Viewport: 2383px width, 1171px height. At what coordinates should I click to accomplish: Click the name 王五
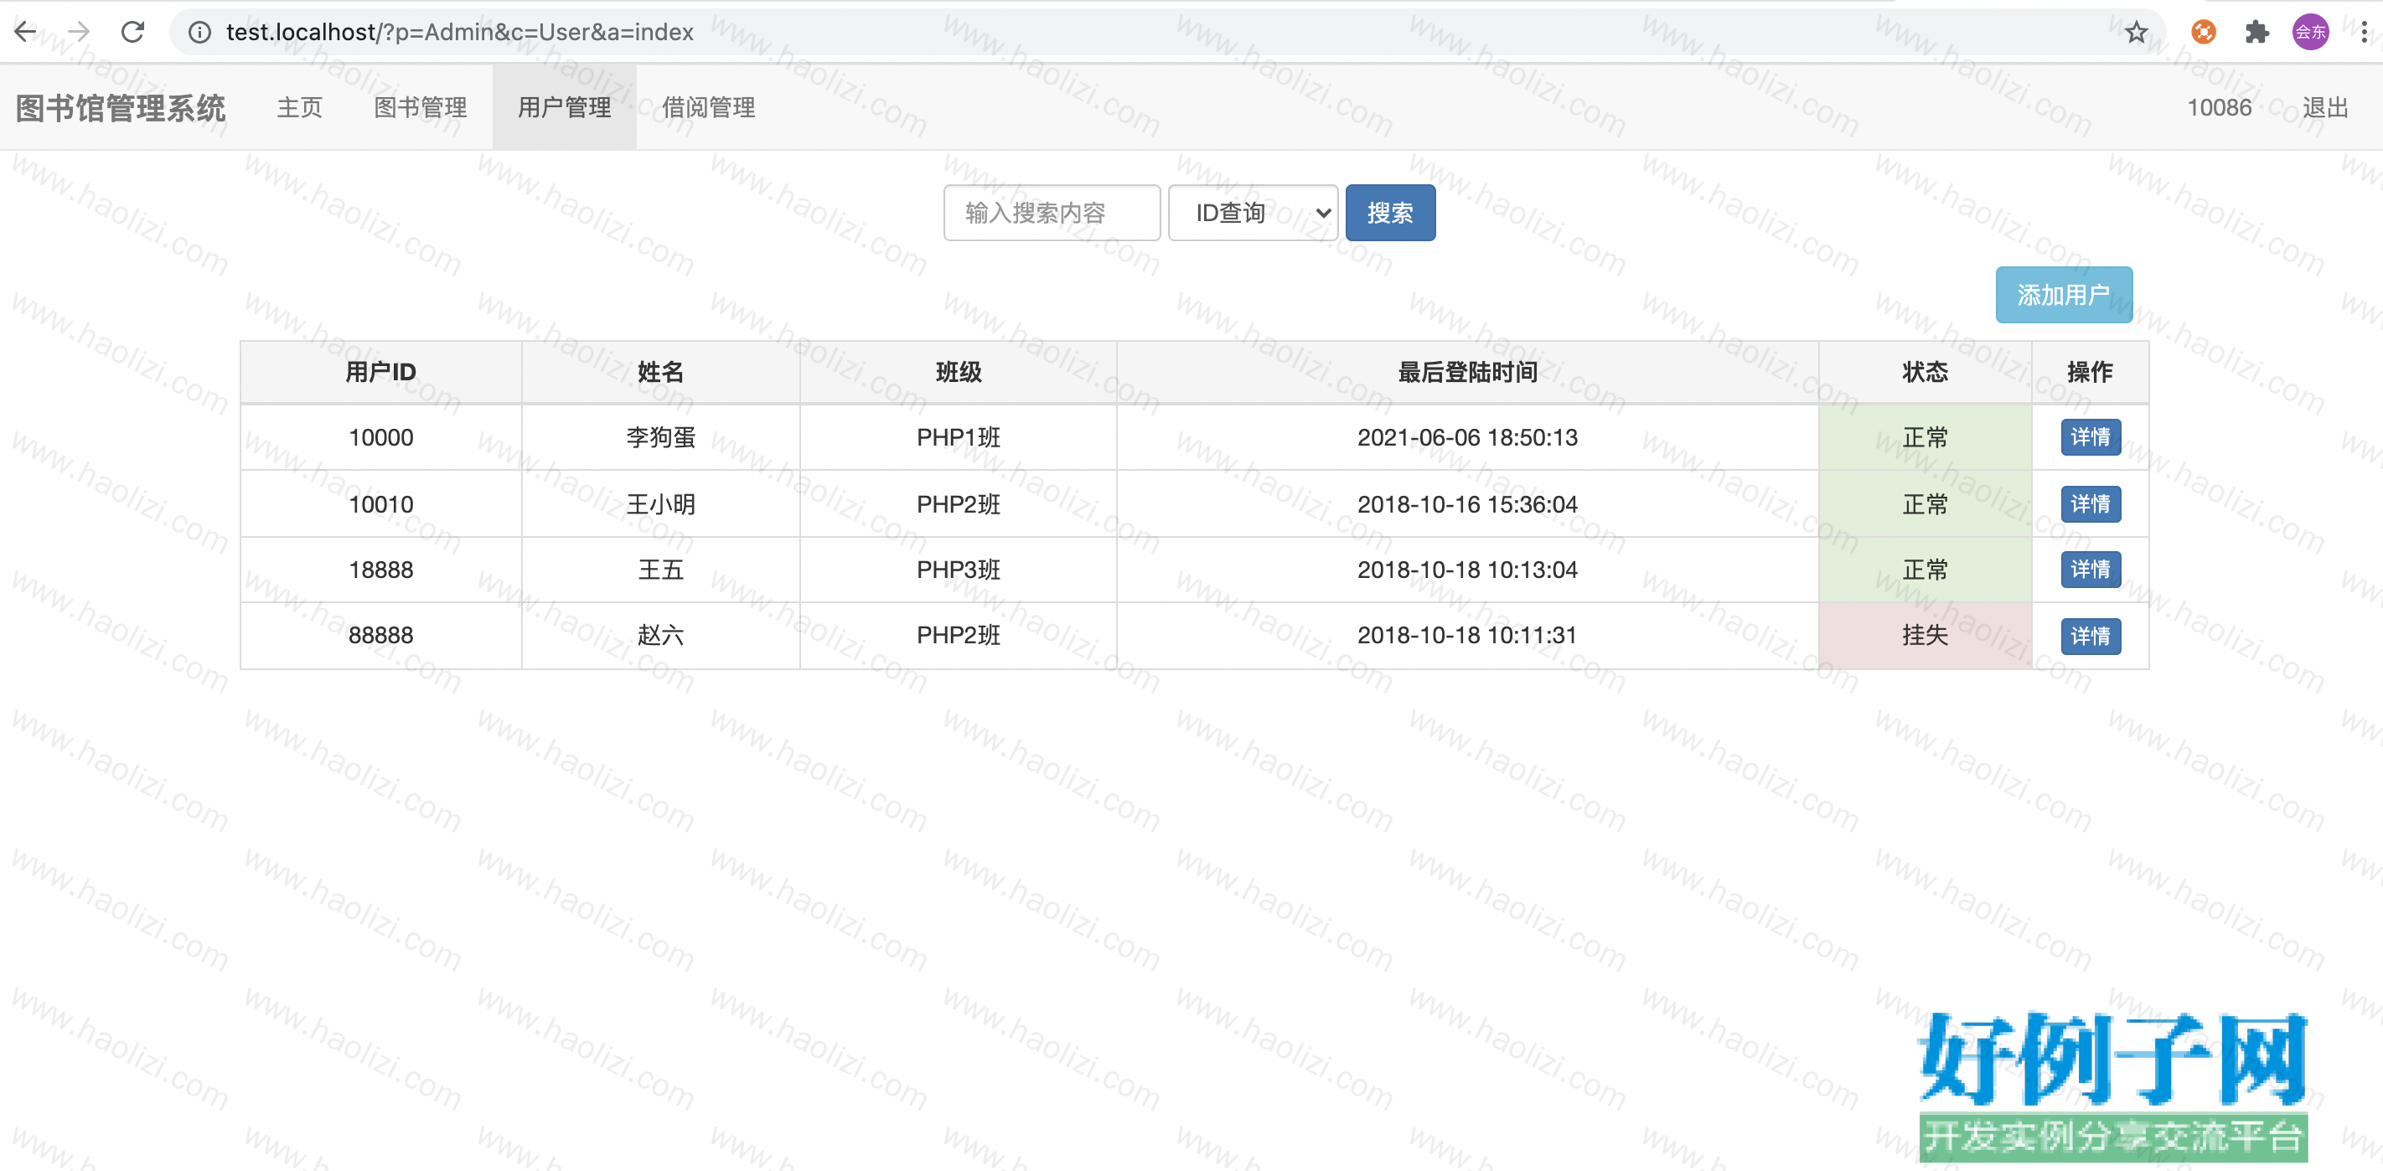click(660, 570)
